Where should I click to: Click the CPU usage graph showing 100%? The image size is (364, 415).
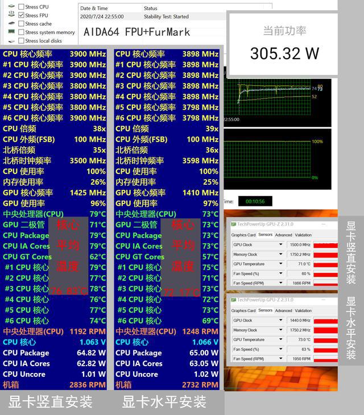(x=278, y=159)
